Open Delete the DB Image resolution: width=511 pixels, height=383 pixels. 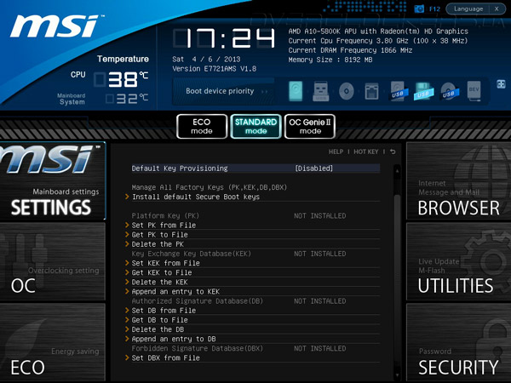click(158, 329)
